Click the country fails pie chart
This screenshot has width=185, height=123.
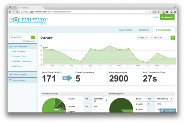54,105
